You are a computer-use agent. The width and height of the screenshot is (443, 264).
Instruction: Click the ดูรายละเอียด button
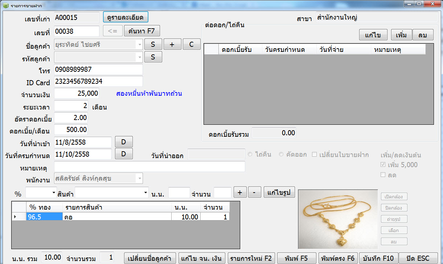pyautogui.click(x=126, y=17)
